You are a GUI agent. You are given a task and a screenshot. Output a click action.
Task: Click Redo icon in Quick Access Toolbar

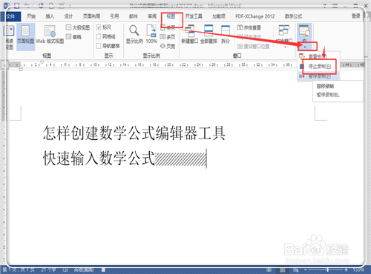tap(41, 5)
